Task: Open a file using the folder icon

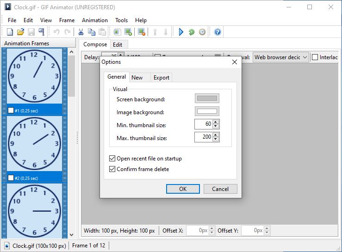Action: (20, 32)
